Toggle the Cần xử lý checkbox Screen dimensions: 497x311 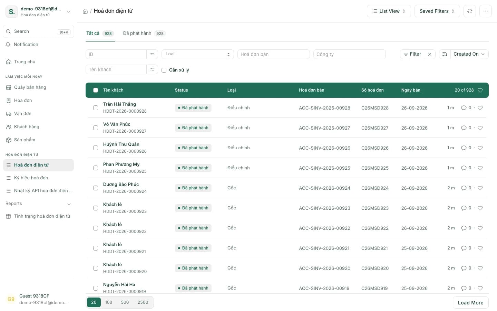tap(164, 70)
